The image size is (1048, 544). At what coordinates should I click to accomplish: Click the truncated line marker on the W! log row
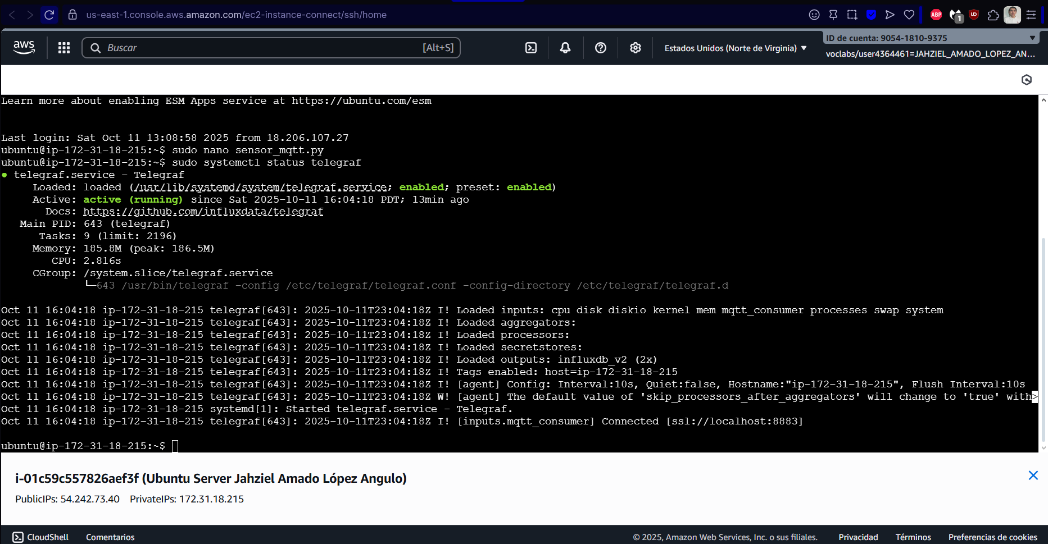(x=1035, y=396)
